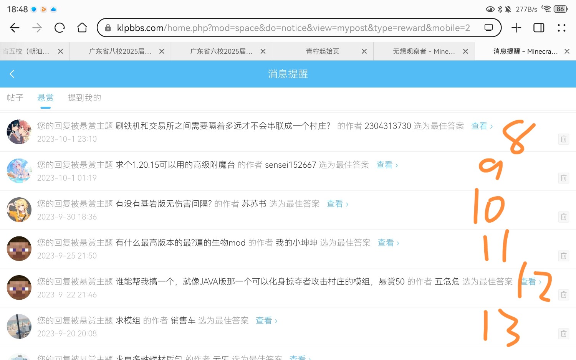Image resolution: width=576 pixels, height=360 pixels.
Task: Open the blonde avatar beside 苏苏书 notification
Action: (19, 210)
